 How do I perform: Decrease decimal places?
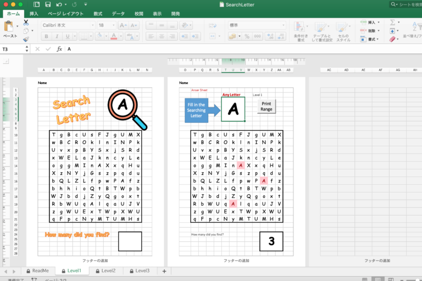click(x=281, y=36)
